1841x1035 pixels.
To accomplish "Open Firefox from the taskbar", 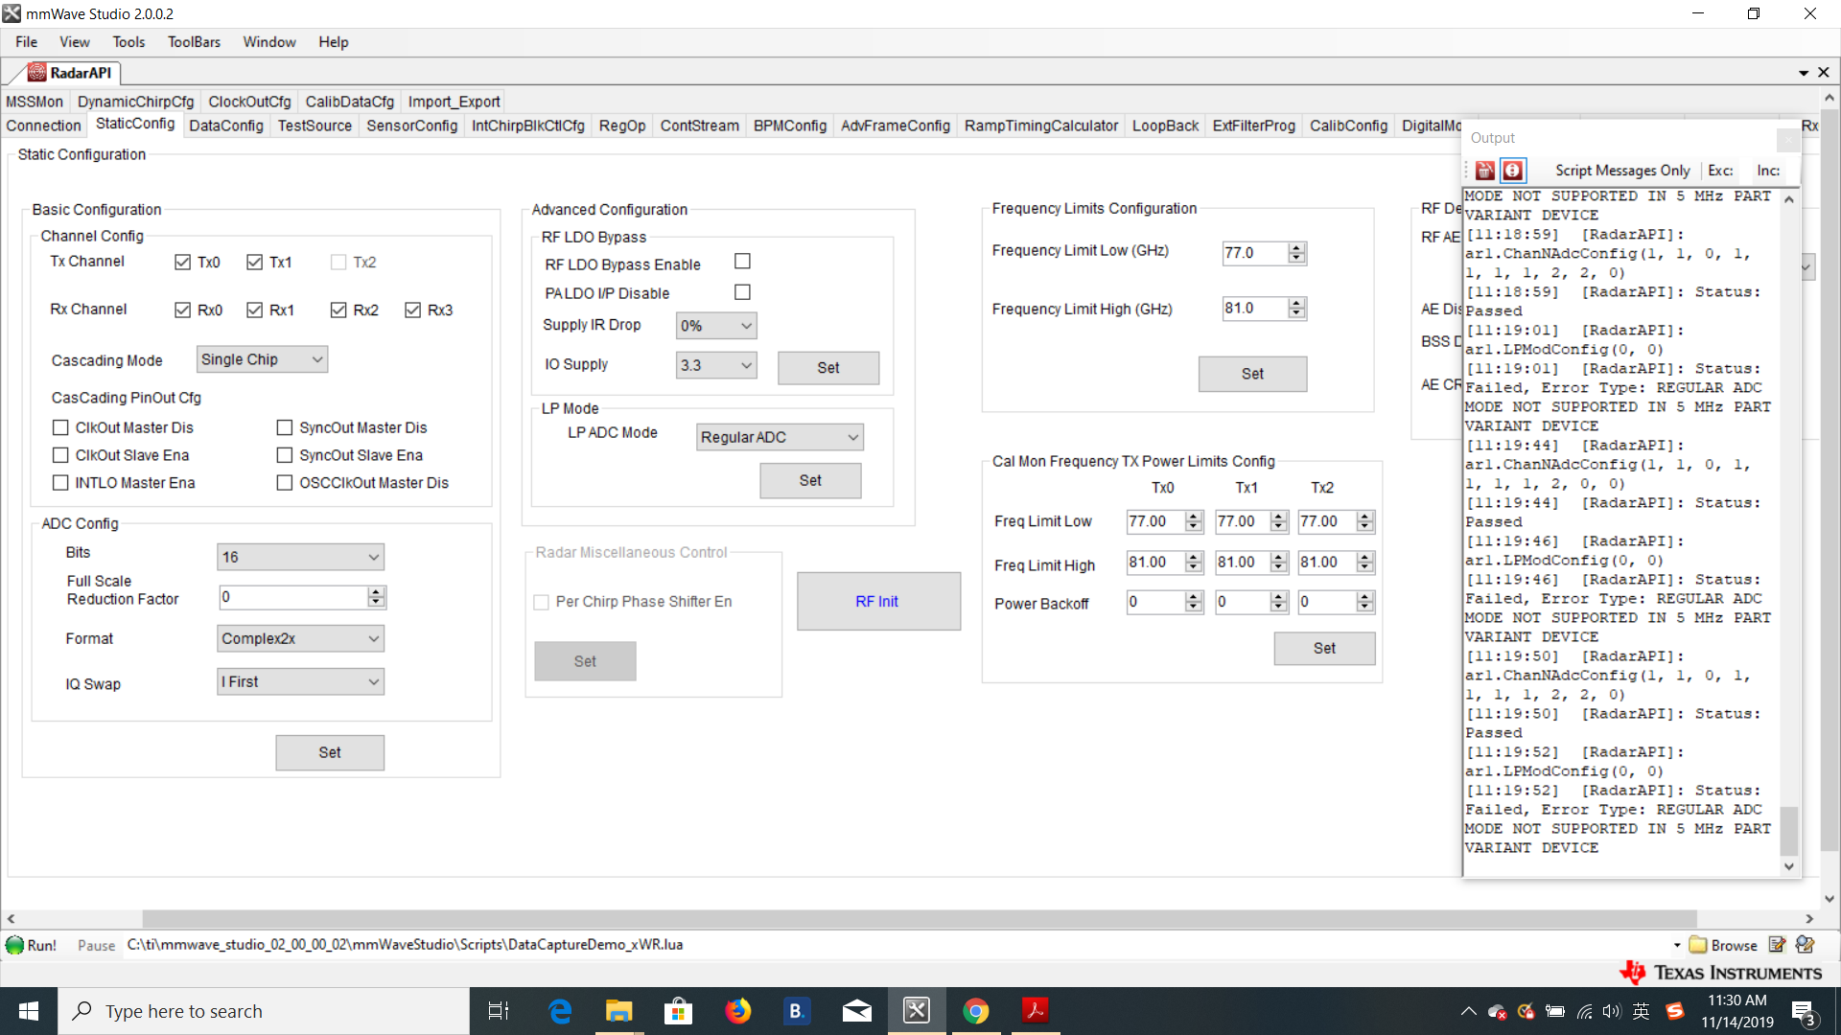I will (737, 1011).
